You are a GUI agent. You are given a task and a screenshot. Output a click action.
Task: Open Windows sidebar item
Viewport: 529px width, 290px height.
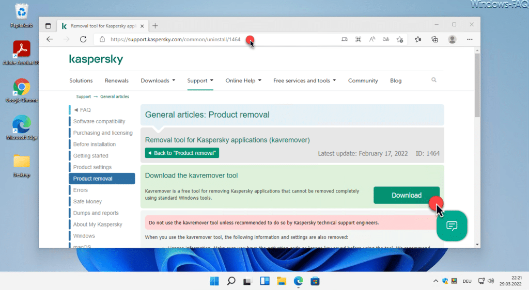point(84,236)
